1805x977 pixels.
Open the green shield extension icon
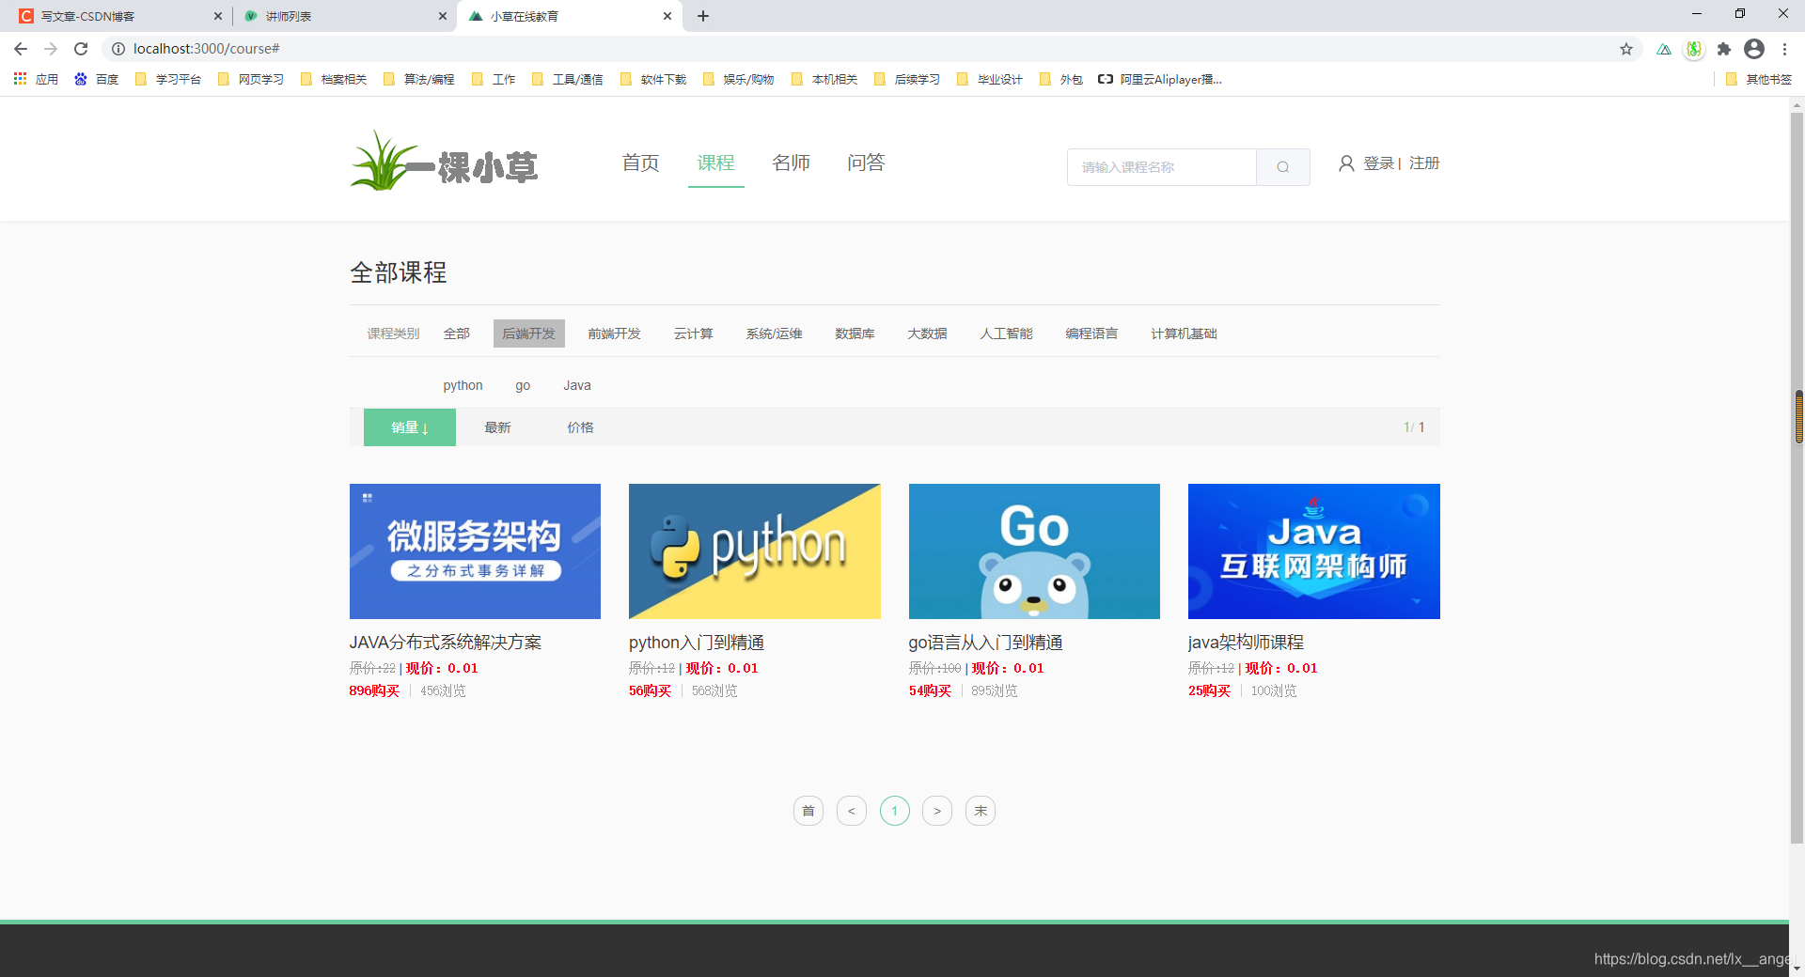[x=1694, y=49]
